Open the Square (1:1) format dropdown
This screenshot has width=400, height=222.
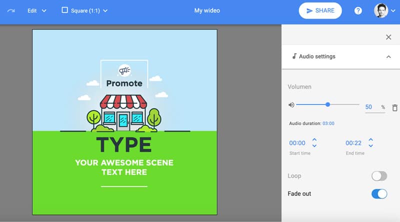[x=84, y=11]
